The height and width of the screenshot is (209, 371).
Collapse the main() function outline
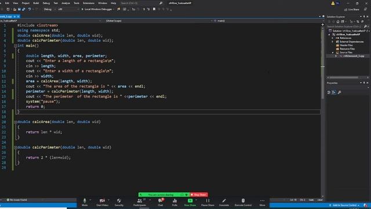click(16, 46)
